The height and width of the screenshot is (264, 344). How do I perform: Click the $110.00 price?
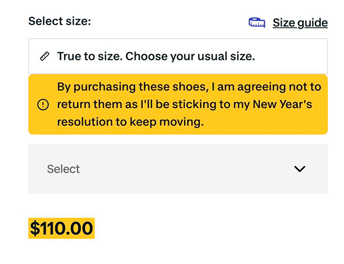tap(61, 228)
